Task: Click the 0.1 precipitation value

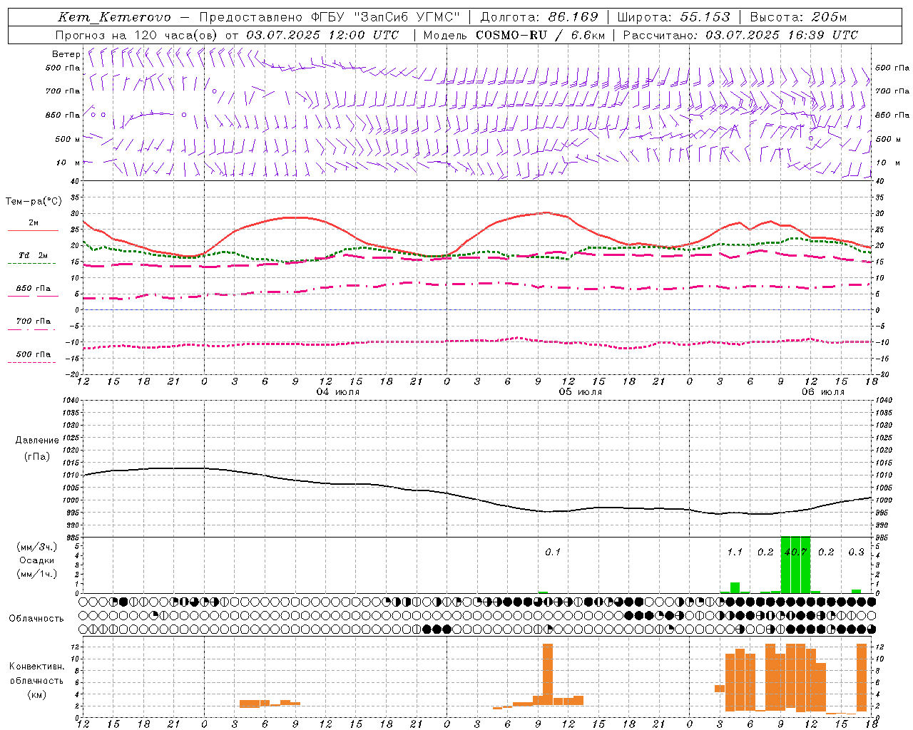Action: [553, 552]
